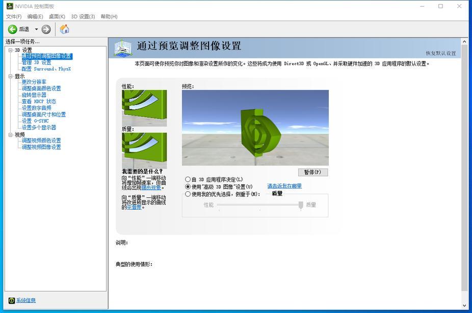This screenshot has width=472, height=313.
Task: Open the 3D 设置(3) menu
Action: tap(83, 16)
